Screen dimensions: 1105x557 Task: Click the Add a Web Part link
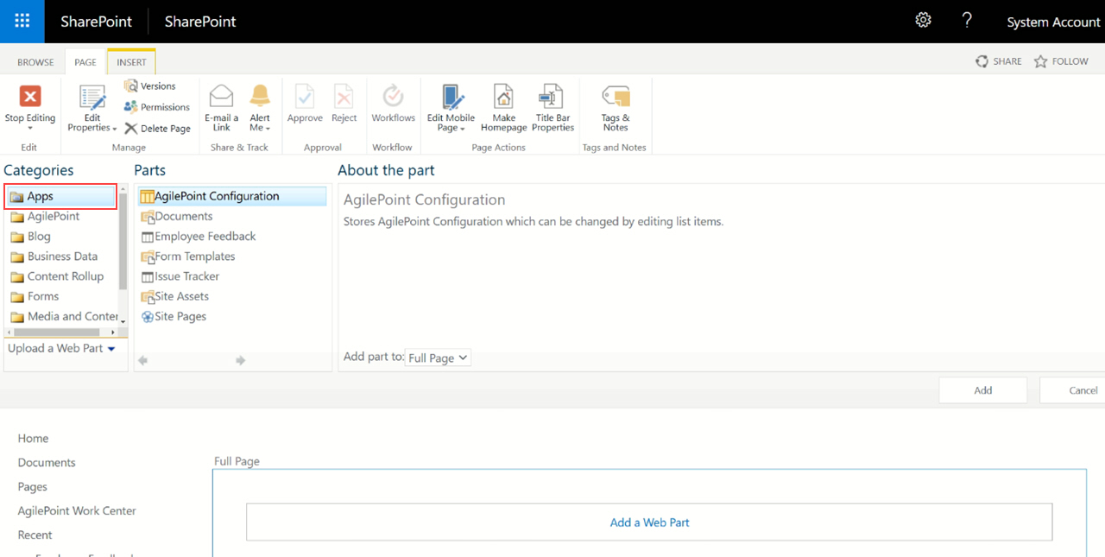[x=649, y=522]
